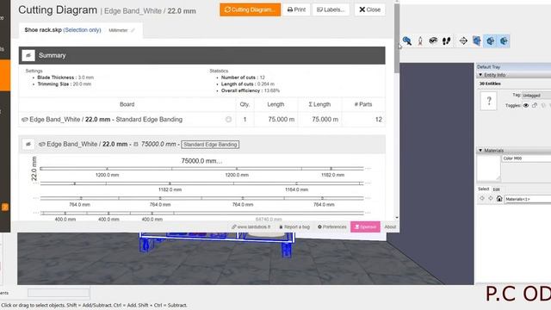Collapse the Entity Info panel
This screenshot has width=551, height=310.
[480, 75]
